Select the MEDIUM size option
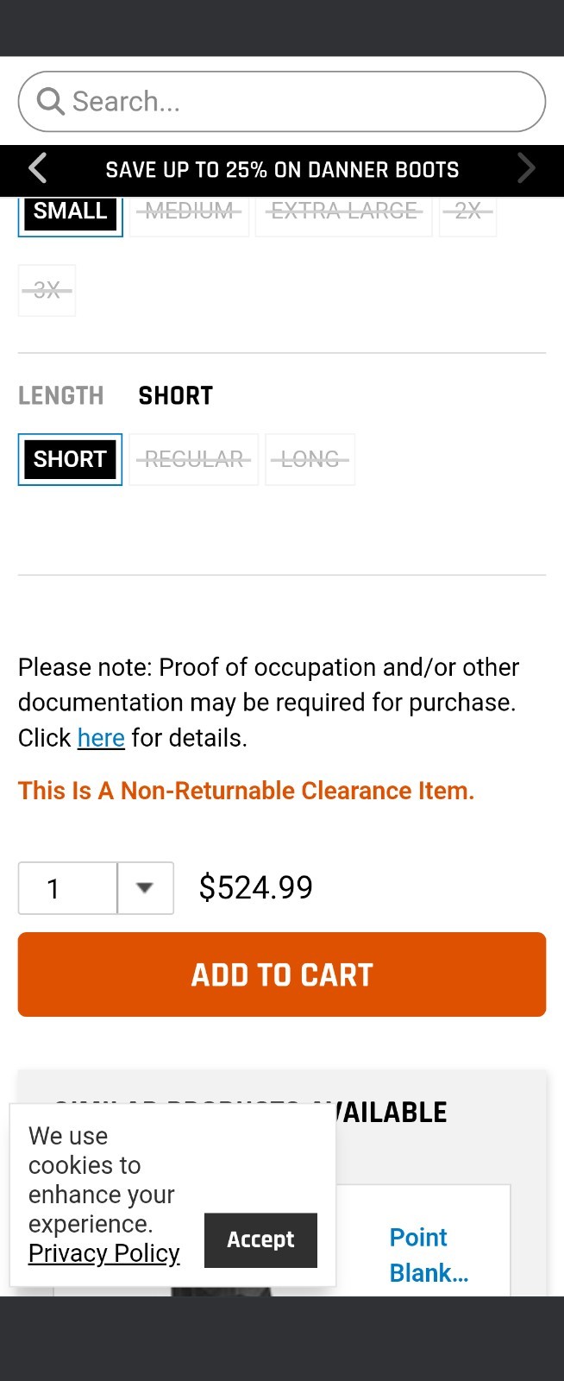564x1381 pixels. click(189, 213)
